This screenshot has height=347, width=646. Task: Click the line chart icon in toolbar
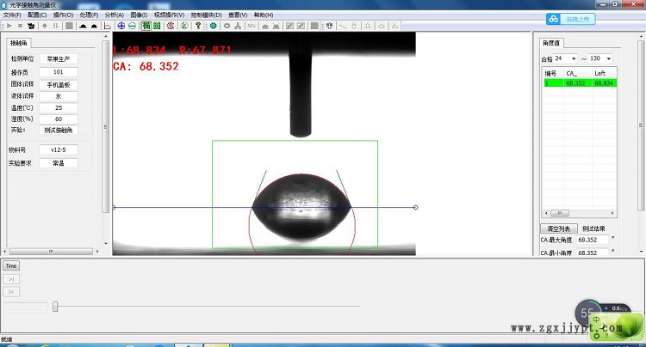(107, 26)
